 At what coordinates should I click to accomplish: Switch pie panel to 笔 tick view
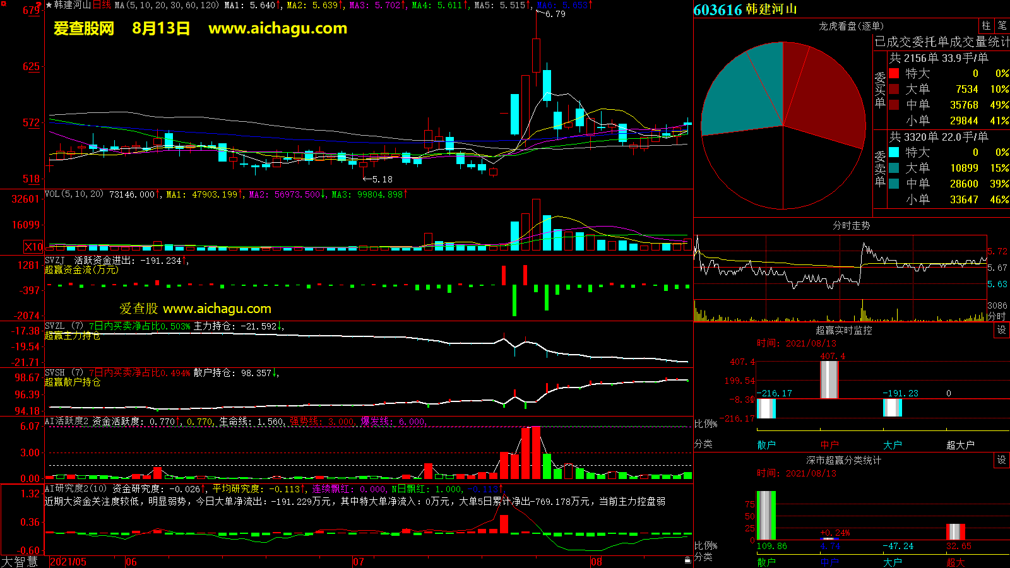coord(1002,26)
